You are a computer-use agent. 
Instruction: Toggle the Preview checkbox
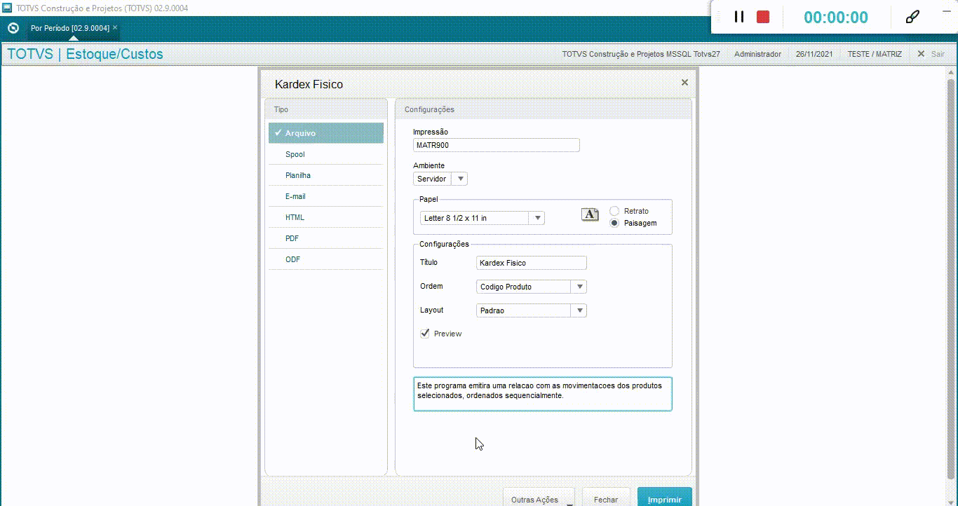point(424,334)
